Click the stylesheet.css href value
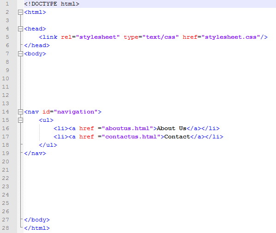Viewport: 276px width, 233px height. (x=231, y=37)
